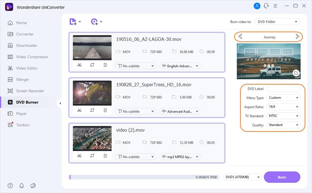Collapse the sidebar with arrow handle
The image size is (312, 193).
point(60,103)
